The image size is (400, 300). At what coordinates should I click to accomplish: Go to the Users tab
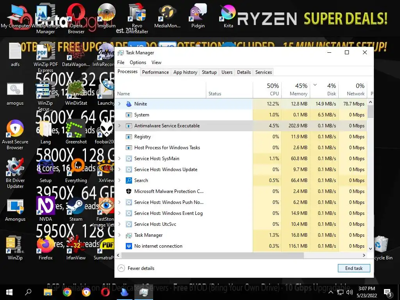tap(227, 72)
